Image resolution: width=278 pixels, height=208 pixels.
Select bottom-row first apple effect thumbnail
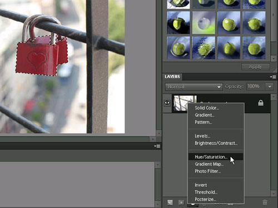pos(178,48)
